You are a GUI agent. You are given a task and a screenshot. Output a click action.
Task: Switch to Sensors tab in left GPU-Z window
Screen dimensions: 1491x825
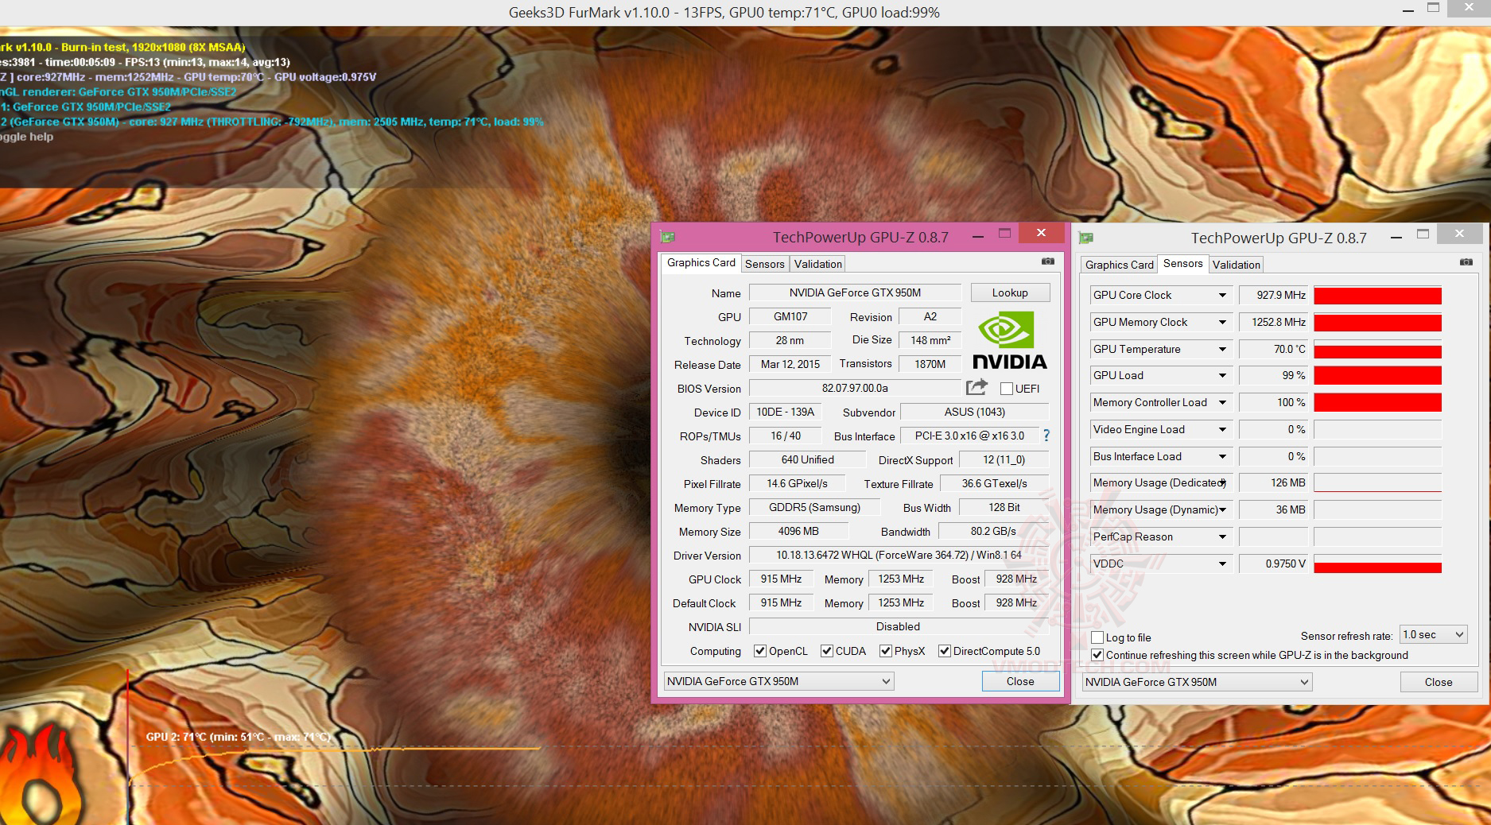765,264
